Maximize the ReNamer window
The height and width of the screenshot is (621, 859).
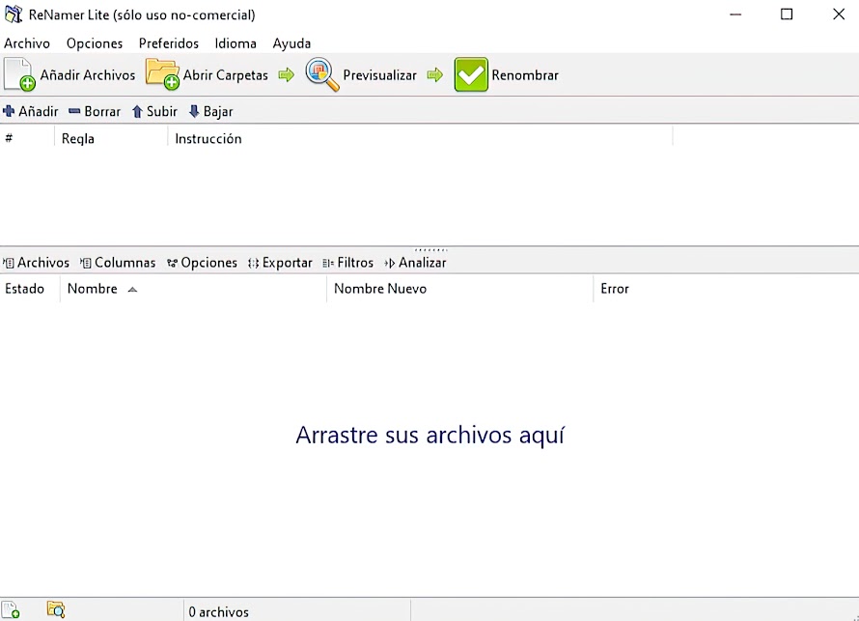[x=787, y=14]
